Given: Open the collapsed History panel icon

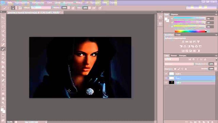Looking at the screenshot, I should pyautogui.click(x=160, y=17).
